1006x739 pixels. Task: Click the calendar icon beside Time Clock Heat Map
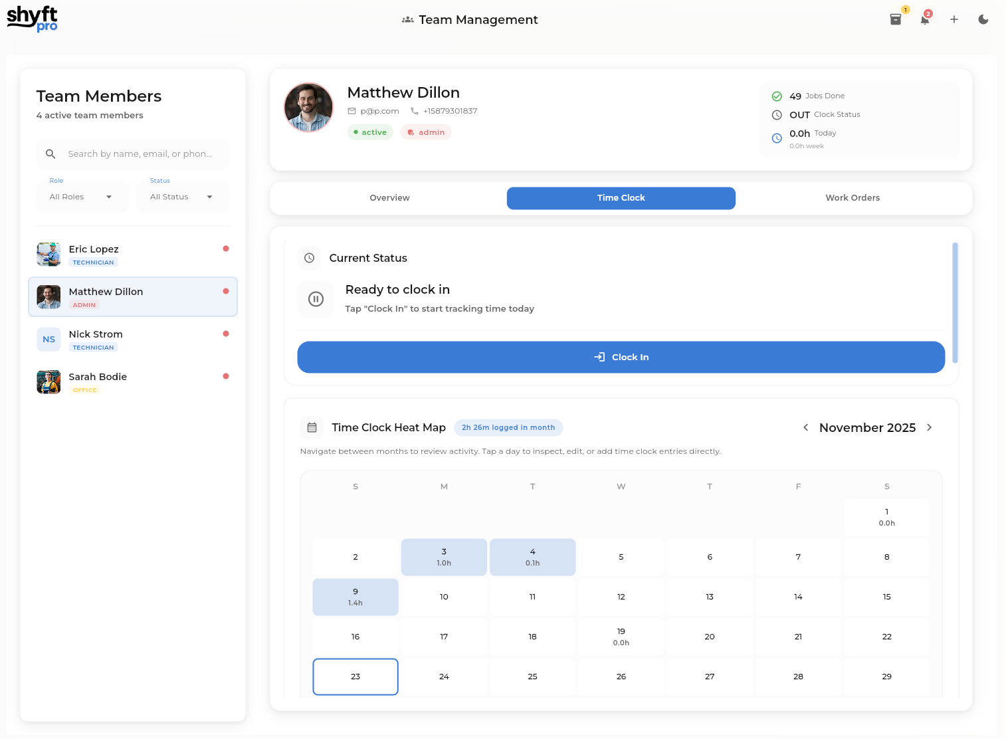[x=312, y=427]
